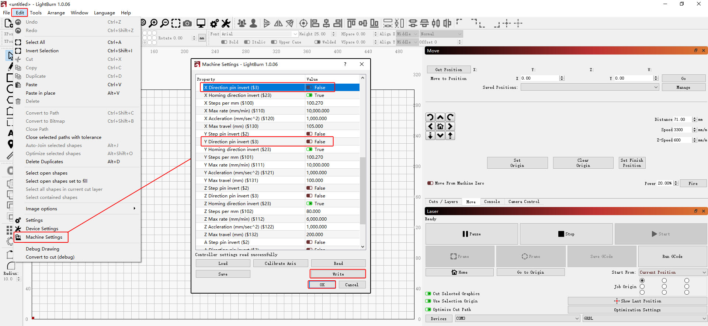Click the Distance stepper in Move panel
The height and width of the screenshot is (326, 708).
(x=695, y=119)
